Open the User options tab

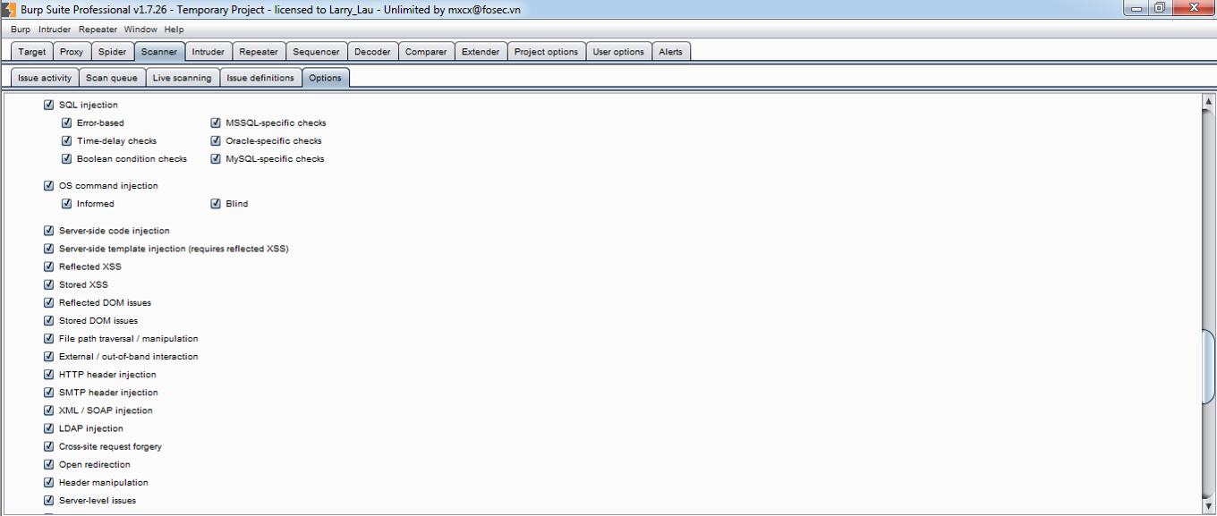coord(618,52)
